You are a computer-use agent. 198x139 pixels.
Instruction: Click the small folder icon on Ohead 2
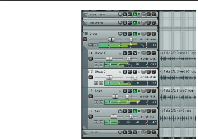click(x=120, y=72)
